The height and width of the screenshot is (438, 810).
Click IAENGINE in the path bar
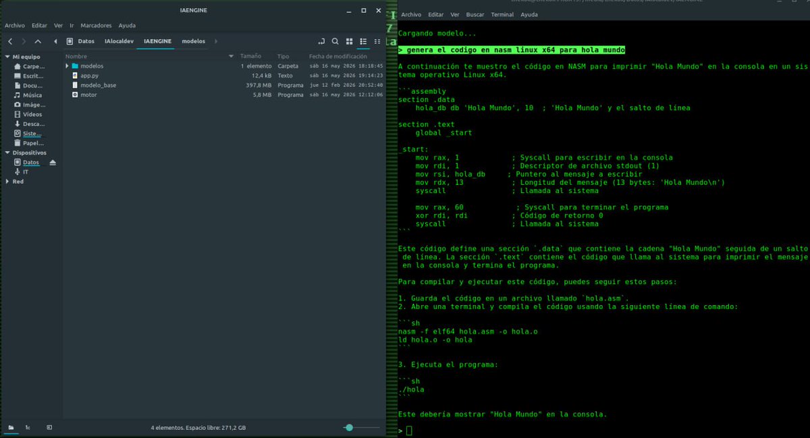click(158, 41)
